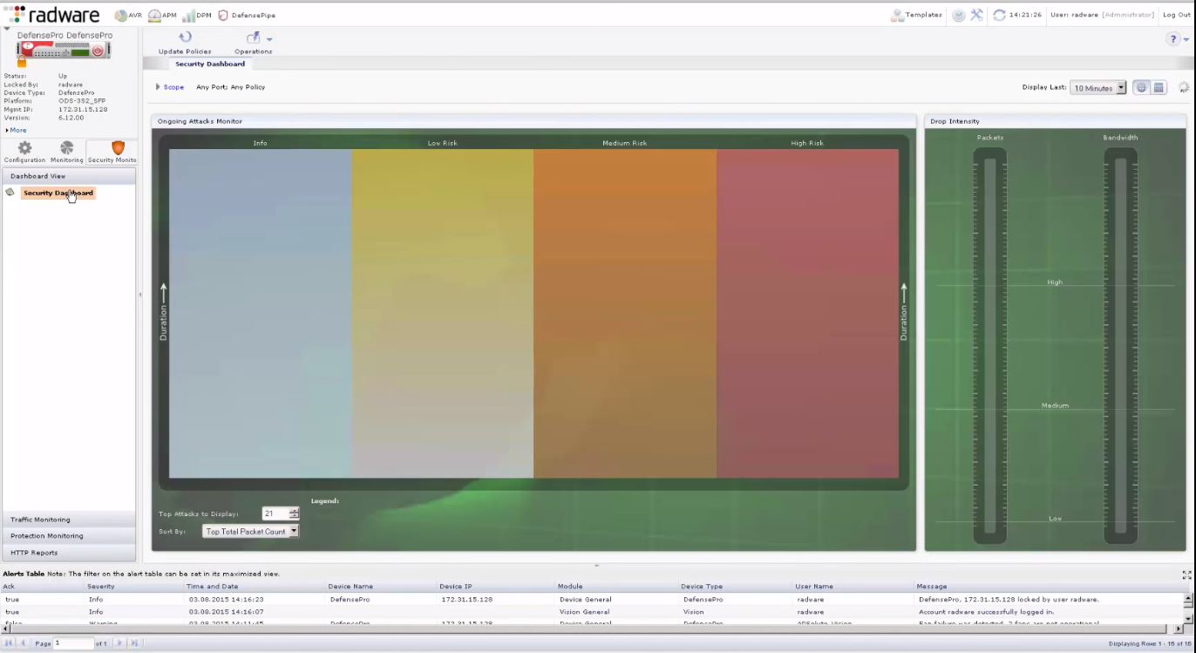Click the Top Attacks to Display field

pos(275,514)
